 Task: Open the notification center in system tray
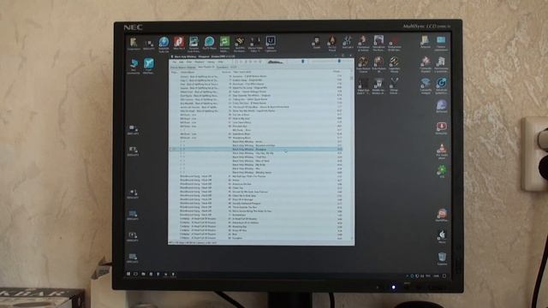(x=444, y=275)
